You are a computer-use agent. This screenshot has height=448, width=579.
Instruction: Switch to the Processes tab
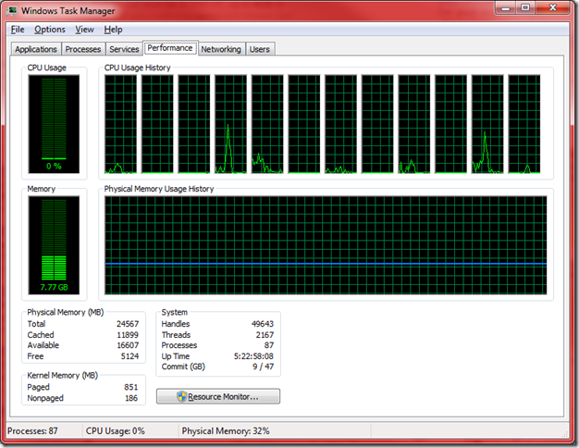click(x=82, y=49)
